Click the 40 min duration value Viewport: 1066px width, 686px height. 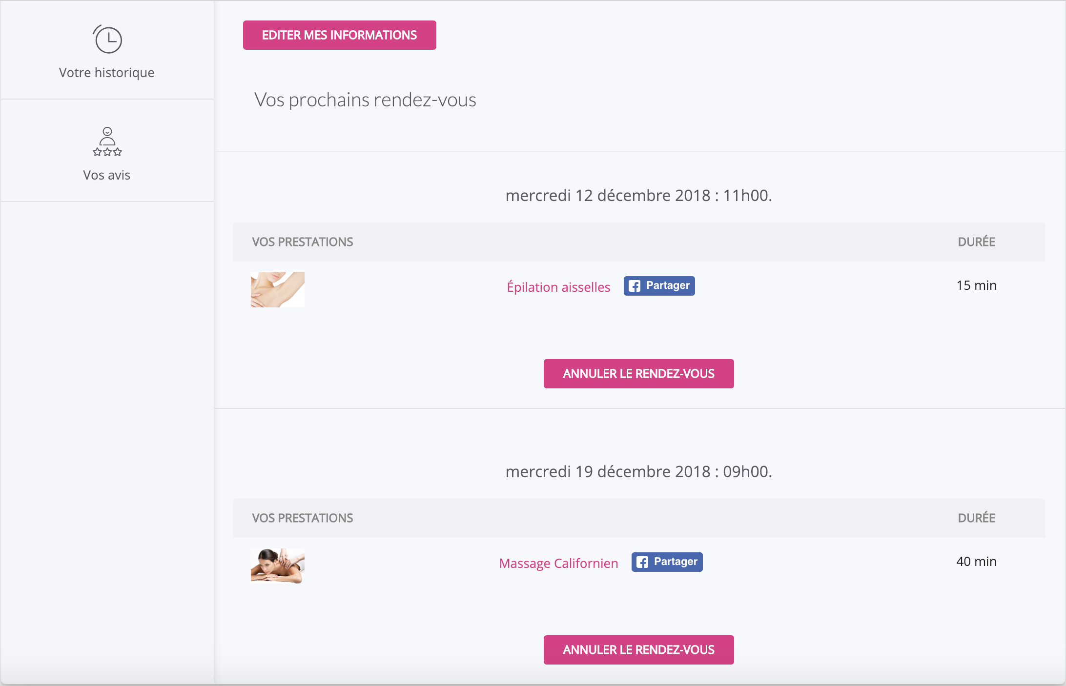(977, 562)
